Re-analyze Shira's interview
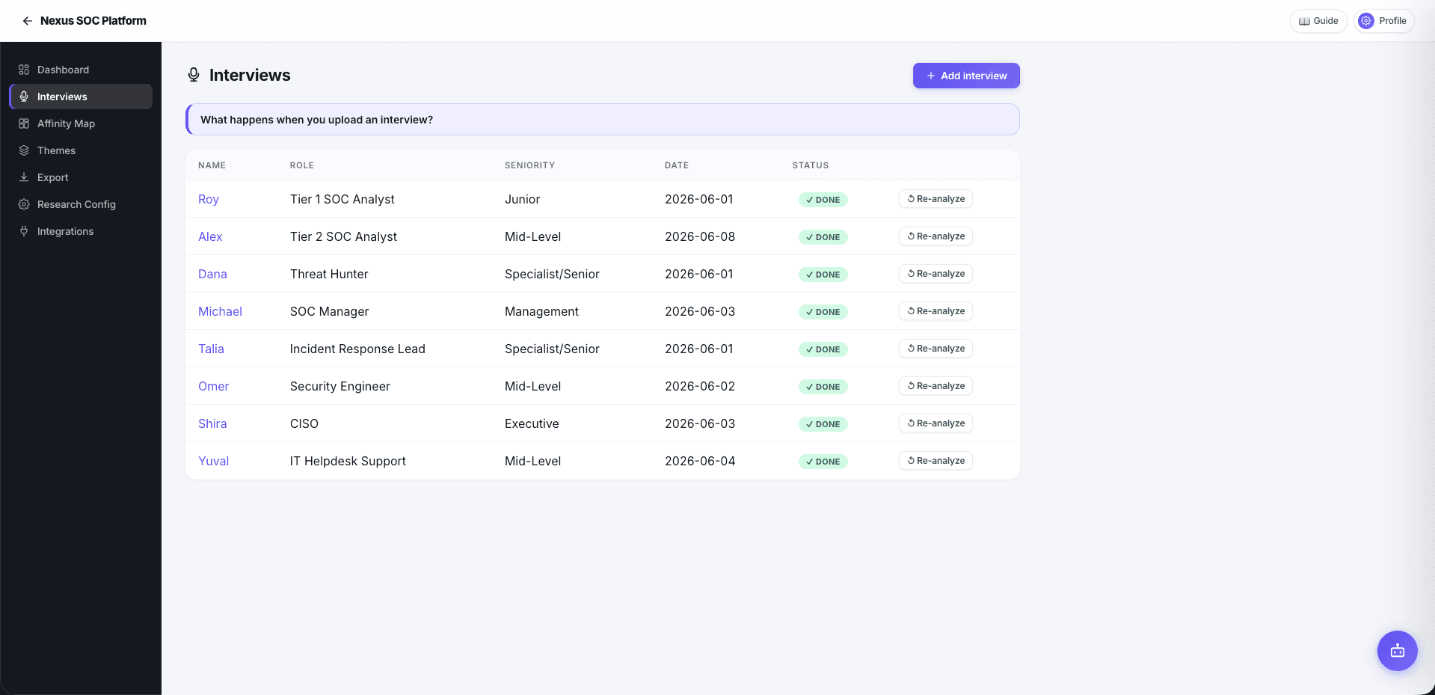The height and width of the screenshot is (695, 1435). coord(935,423)
